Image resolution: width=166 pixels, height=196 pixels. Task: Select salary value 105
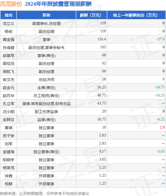pyautogui.click(x=103, y=47)
